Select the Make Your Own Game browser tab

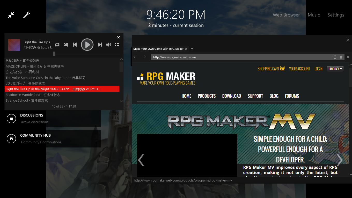tap(158, 49)
